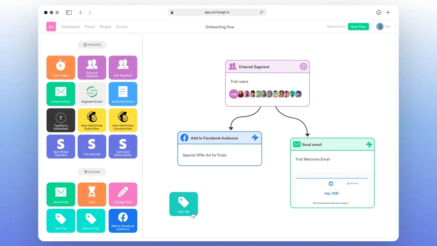This screenshot has width=437, height=246.
Task: Open the Emails page link
Action: click(x=122, y=26)
